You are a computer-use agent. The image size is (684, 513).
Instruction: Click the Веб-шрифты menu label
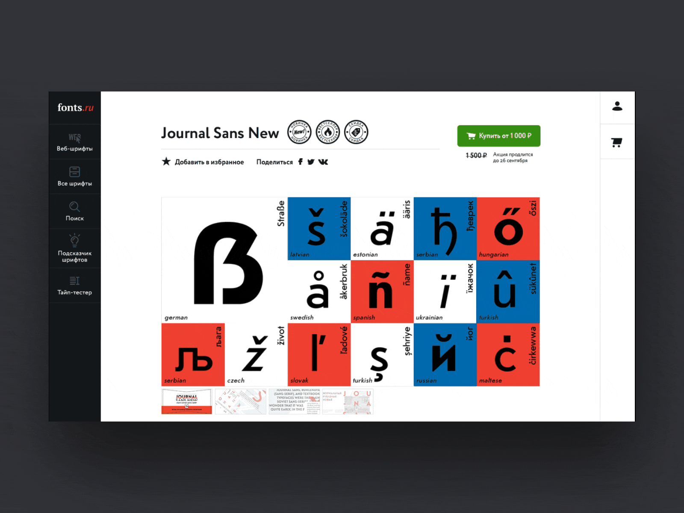[75, 149]
